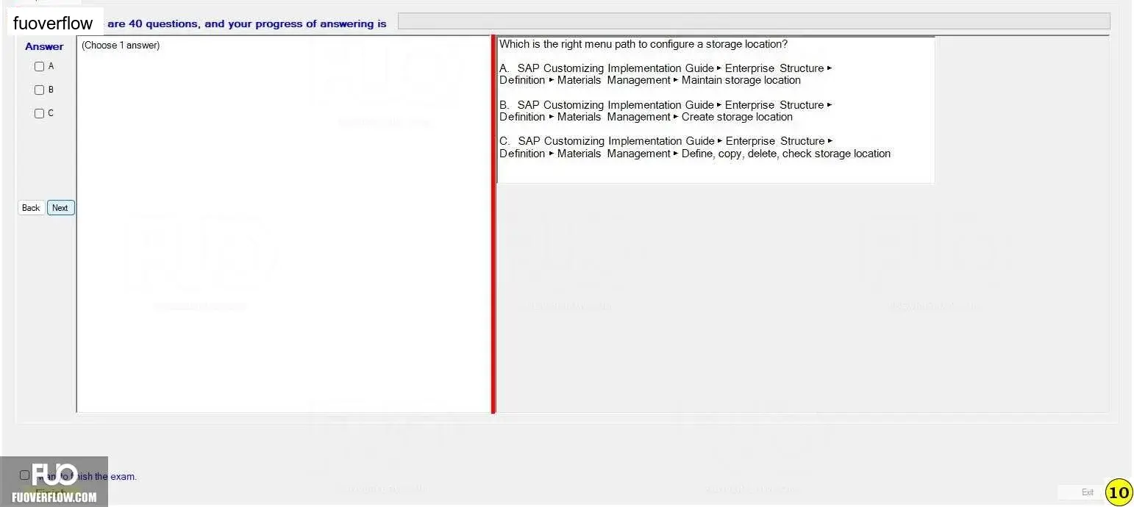Go Back to previous question
The height and width of the screenshot is (507, 1134).
tap(31, 208)
